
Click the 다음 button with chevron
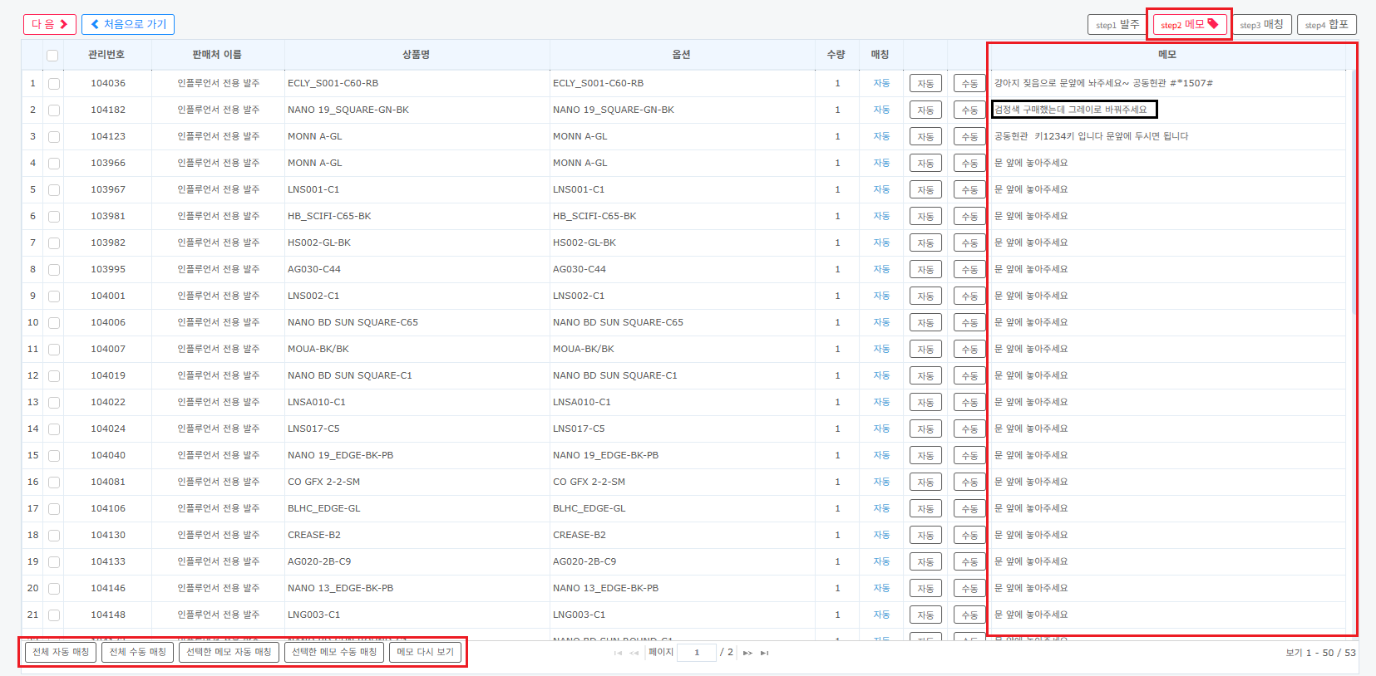coord(50,24)
